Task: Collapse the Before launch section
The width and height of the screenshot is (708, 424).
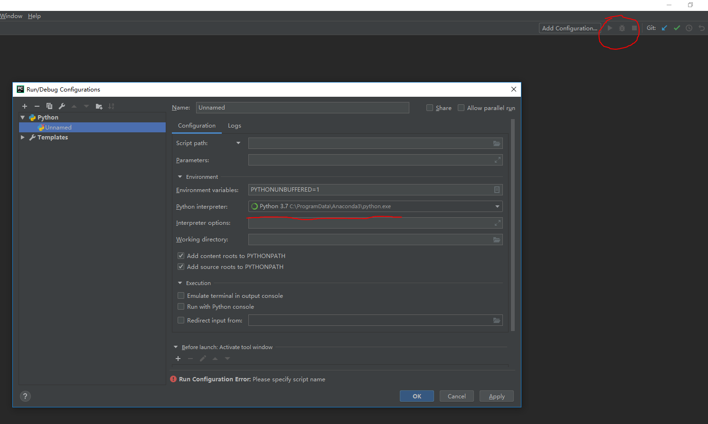Action: click(x=176, y=347)
